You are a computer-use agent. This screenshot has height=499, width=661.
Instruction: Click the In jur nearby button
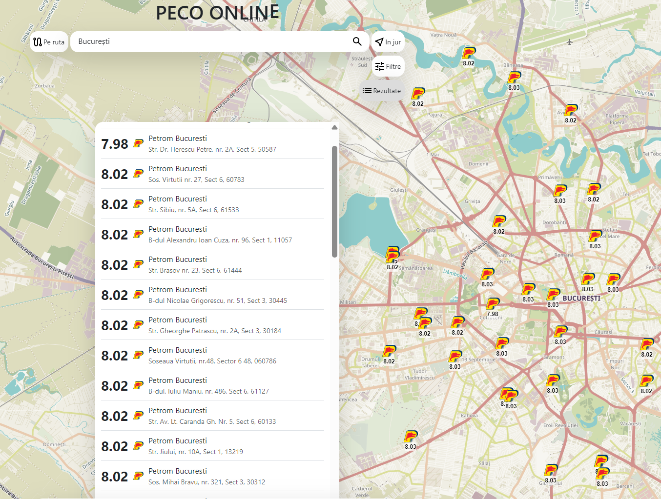(388, 42)
